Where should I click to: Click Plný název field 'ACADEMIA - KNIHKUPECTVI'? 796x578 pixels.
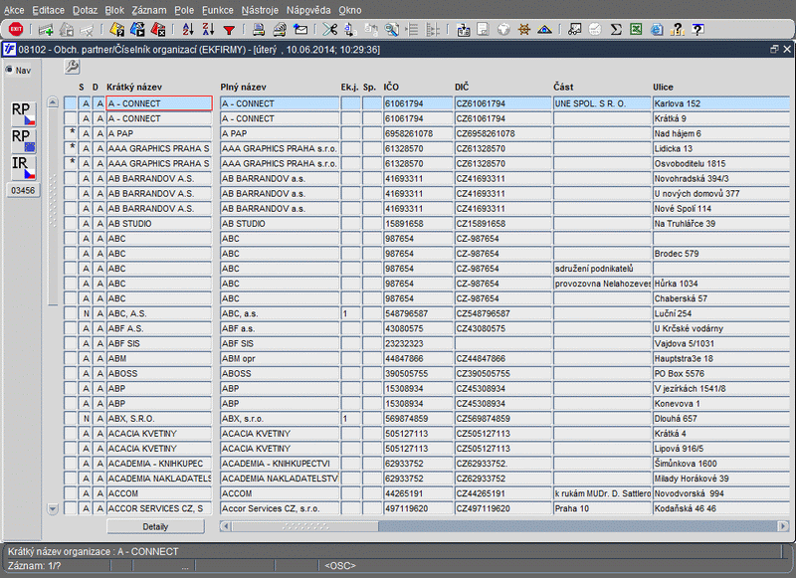tap(280, 464)
